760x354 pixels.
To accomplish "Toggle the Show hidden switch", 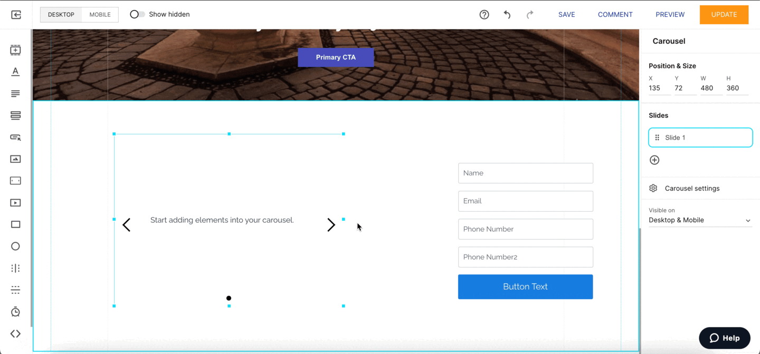I will click(x=137, y=15).
